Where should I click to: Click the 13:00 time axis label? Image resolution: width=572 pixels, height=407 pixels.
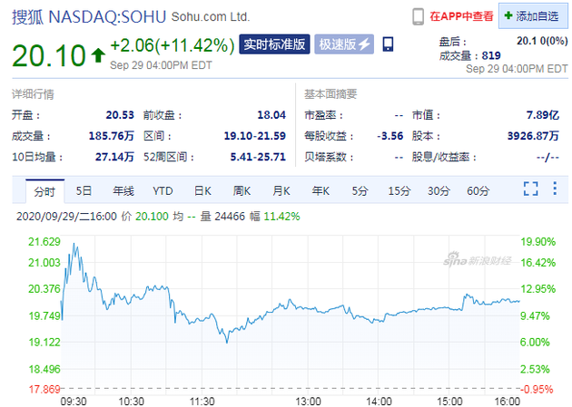309,402
